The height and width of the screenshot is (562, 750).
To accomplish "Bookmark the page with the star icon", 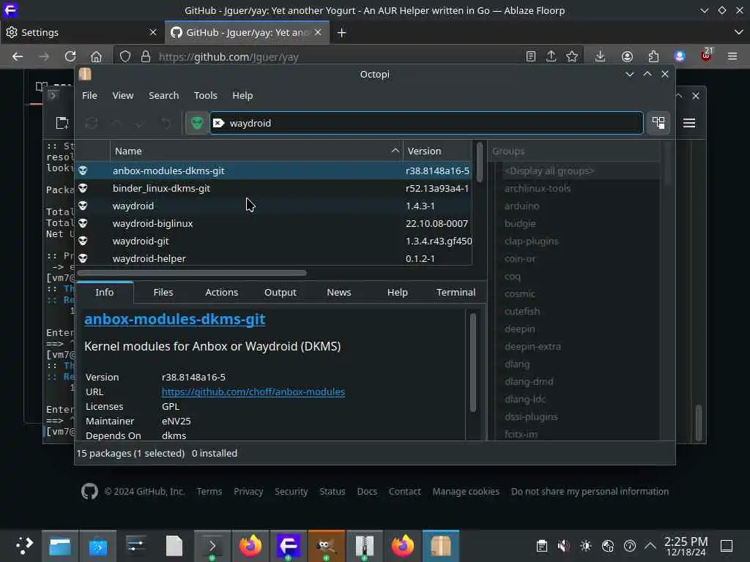I will 571,56.
